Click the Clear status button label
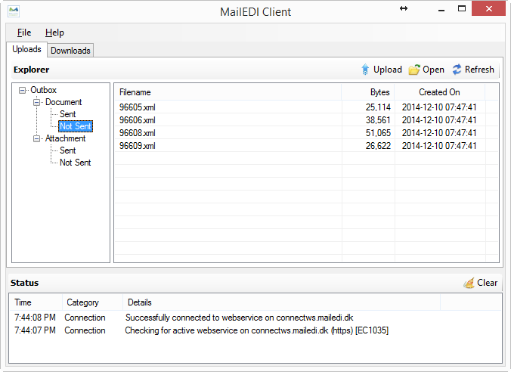 coord(488,283)
